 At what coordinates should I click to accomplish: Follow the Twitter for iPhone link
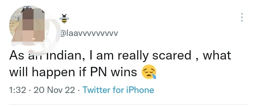coord(118,90)
